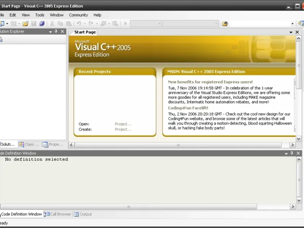Click Start Page horizontal scroll left arrow

(71, 145)
